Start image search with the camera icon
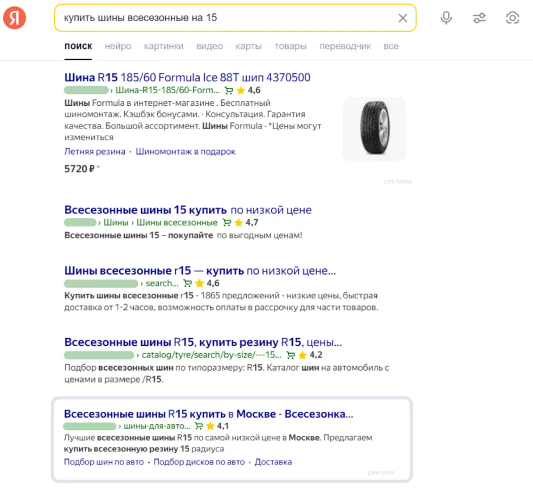533x491 pixels. click(x=512, y=17)
